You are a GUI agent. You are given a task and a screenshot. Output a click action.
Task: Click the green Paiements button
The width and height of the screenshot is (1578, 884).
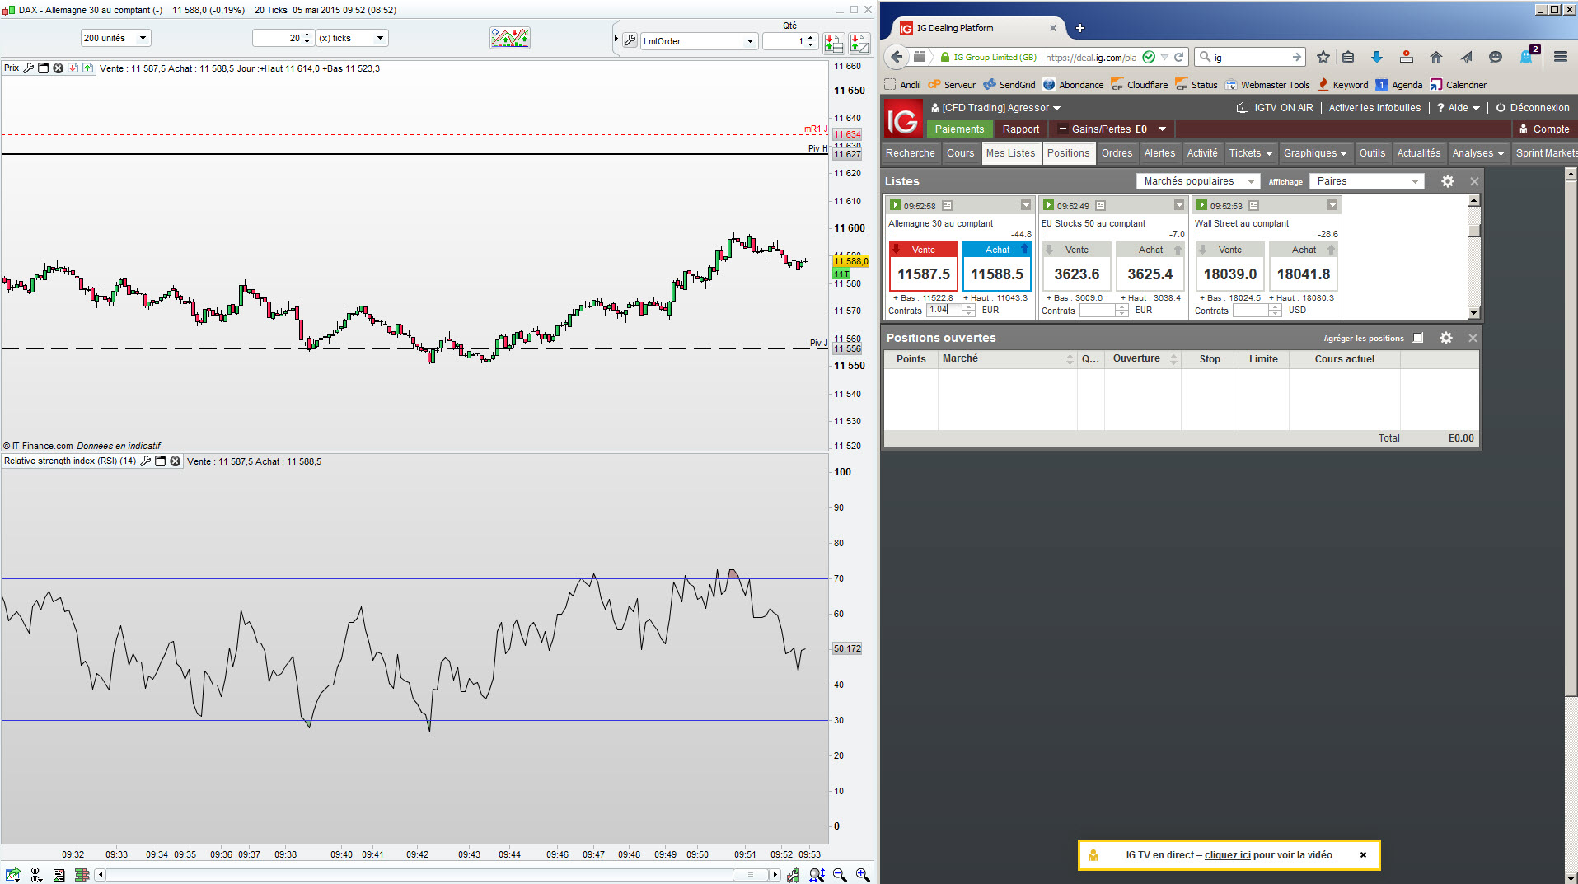(x=959, y=129)
